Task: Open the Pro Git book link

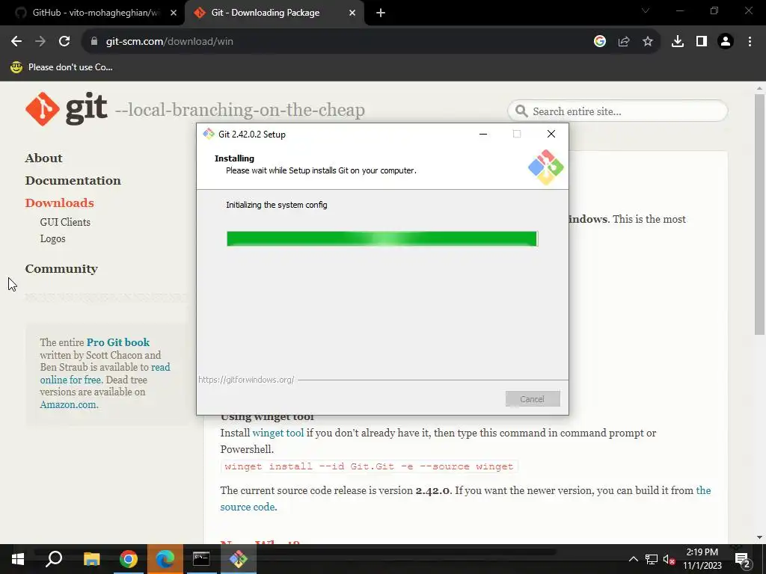Action: coord(118,342)
